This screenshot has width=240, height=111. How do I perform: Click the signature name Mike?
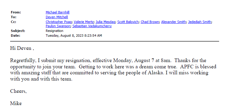click(x=16, y=104)
